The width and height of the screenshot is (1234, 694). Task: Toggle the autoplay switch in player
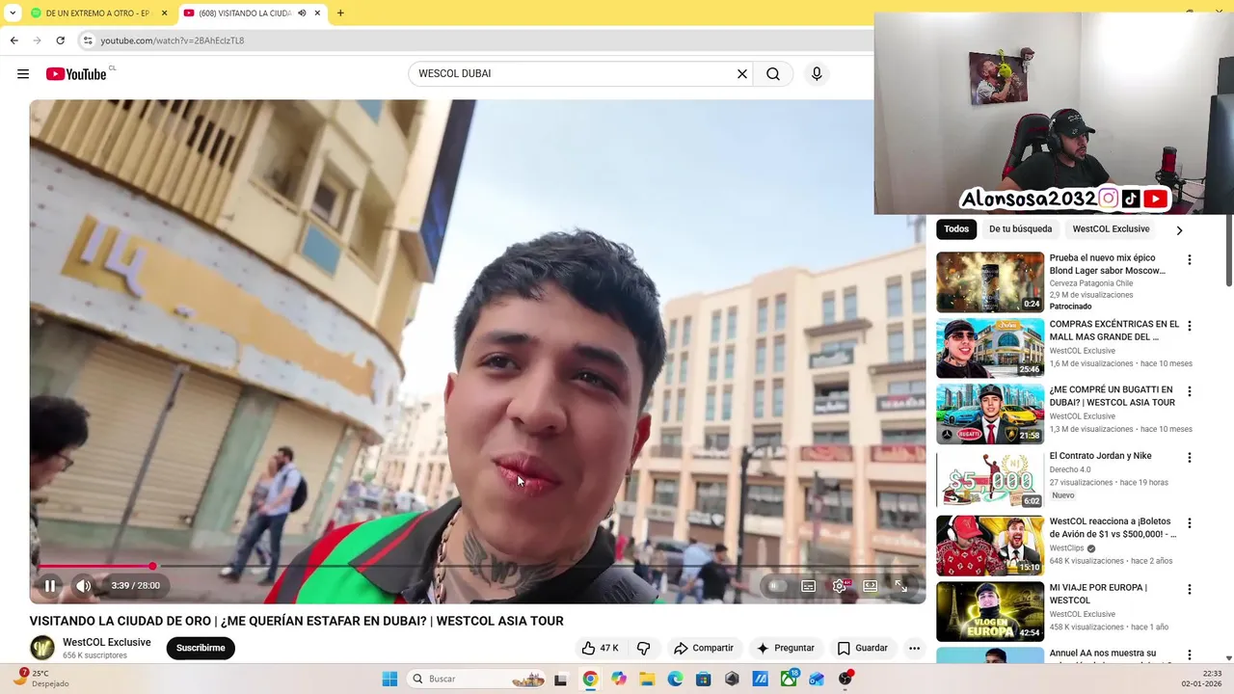tap(776, 585)
